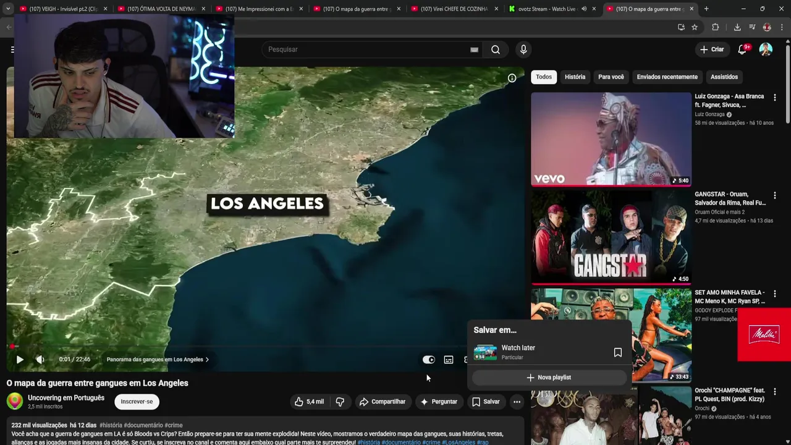Open GANGSTAR video thumbnail
This screenshot has height=445, width=791.
pyautogui.click(x=611, y=237)
